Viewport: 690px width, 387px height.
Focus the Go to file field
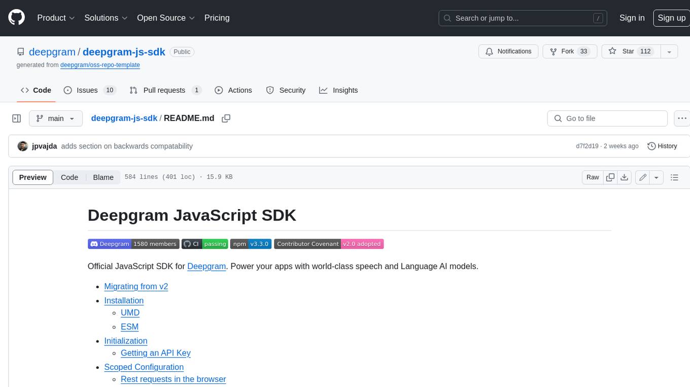(x=607, y=119)
